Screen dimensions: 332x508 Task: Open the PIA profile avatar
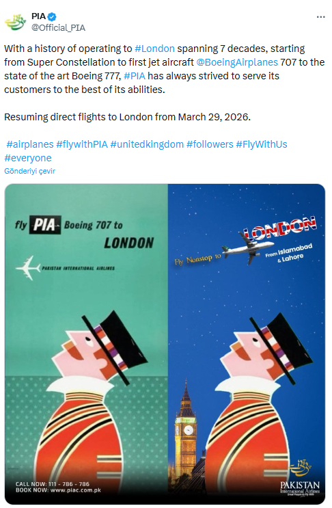pyautogui.click(x=15, y=22)
